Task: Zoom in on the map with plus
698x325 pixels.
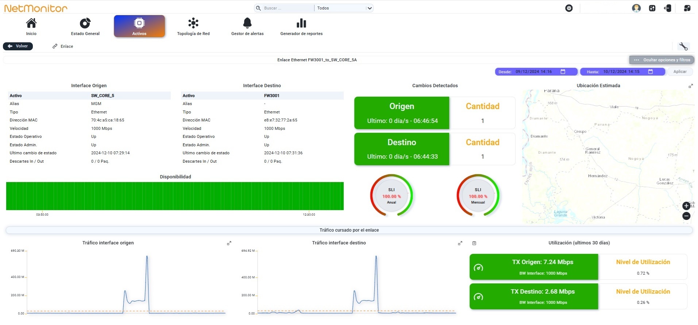Action: [x=686, y=206]
